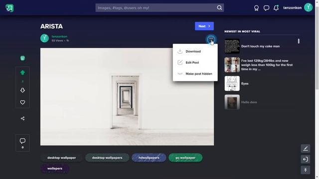The width and height of the screenshot is (319, 179).
Task: Click the NEWEST IN MOST VIRAL heading
Action: point(242,31)
